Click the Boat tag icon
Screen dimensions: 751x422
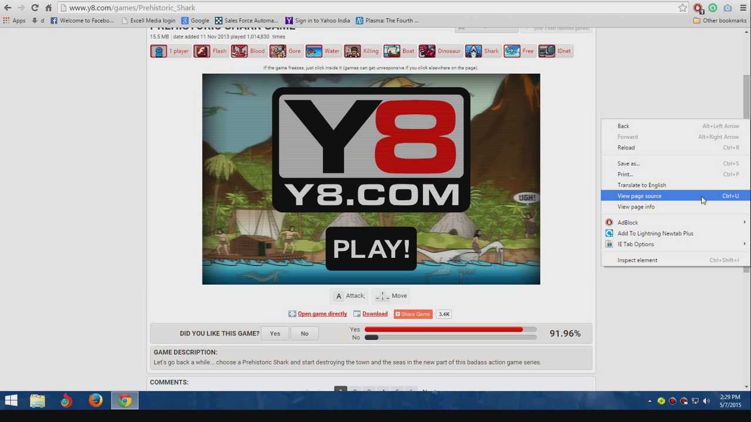point(391,51)
